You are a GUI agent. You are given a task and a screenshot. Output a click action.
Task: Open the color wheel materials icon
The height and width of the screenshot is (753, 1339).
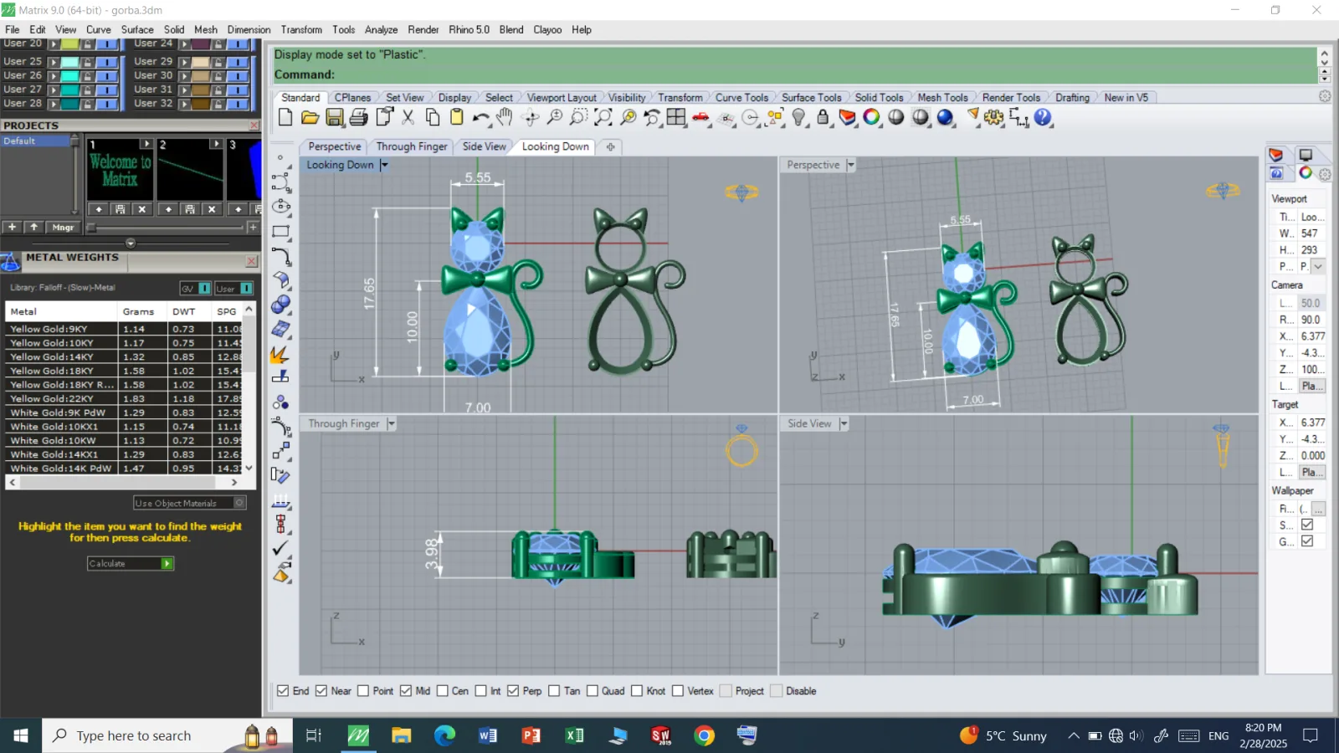[x=872, y=117]
